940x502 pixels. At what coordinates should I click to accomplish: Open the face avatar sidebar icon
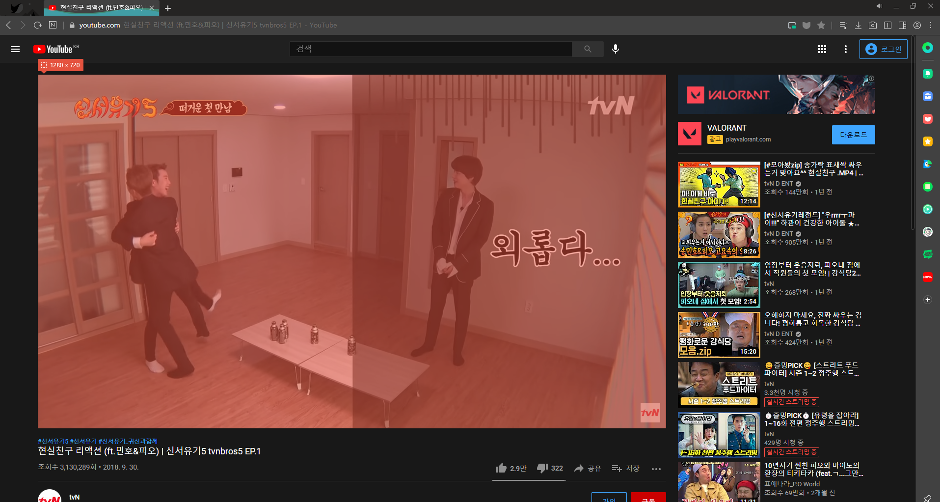(927, 232)
